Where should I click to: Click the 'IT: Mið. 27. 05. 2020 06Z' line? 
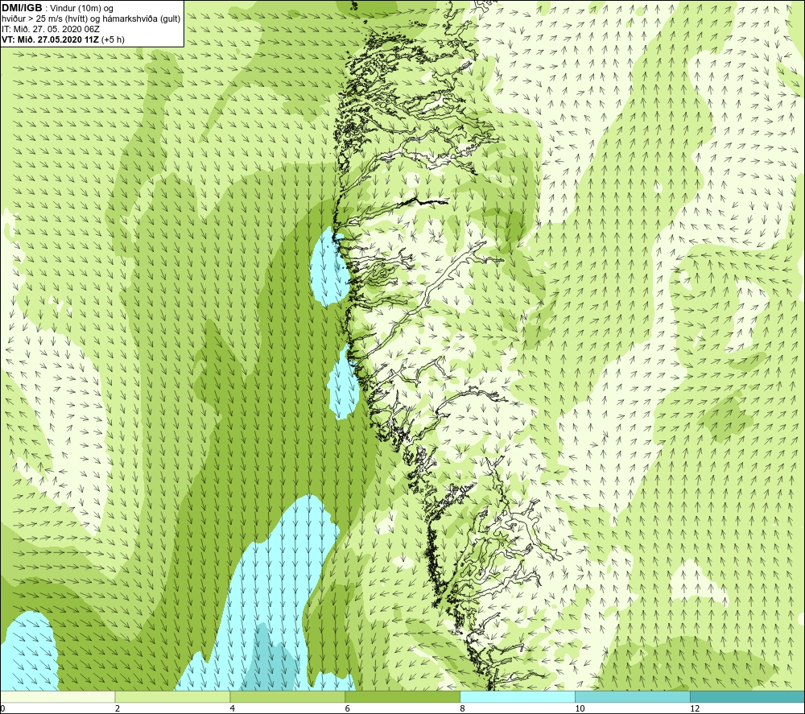pos(51,29)
